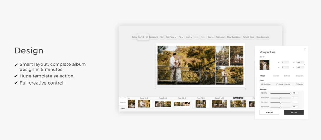321x140 pixels.
Task: Click the Cancel button
Action: point(269,112)
